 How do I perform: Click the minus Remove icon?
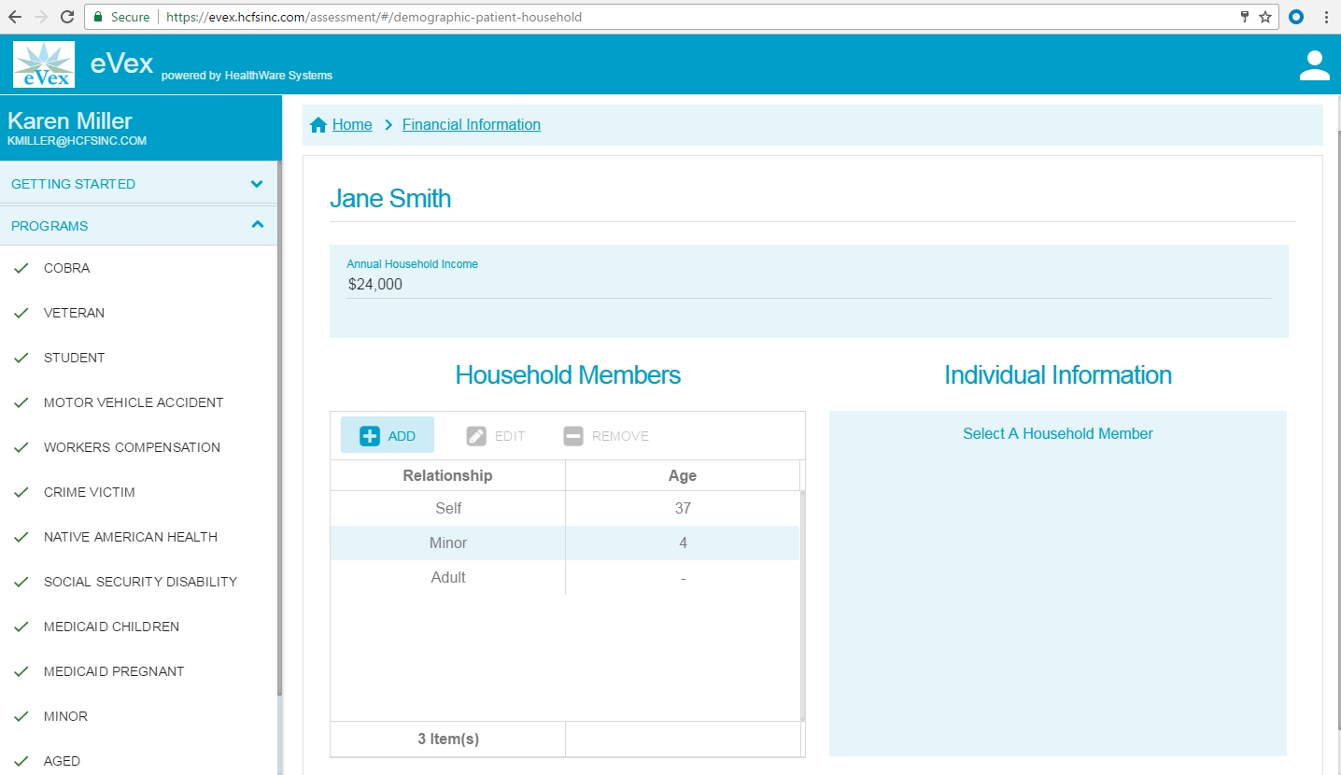point(573,436)
